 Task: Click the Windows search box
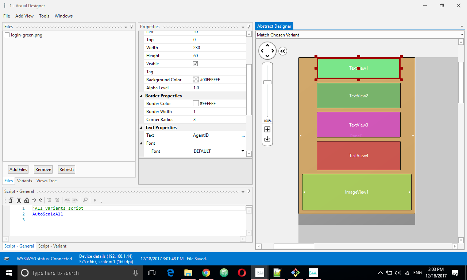(x=80, y=273)
